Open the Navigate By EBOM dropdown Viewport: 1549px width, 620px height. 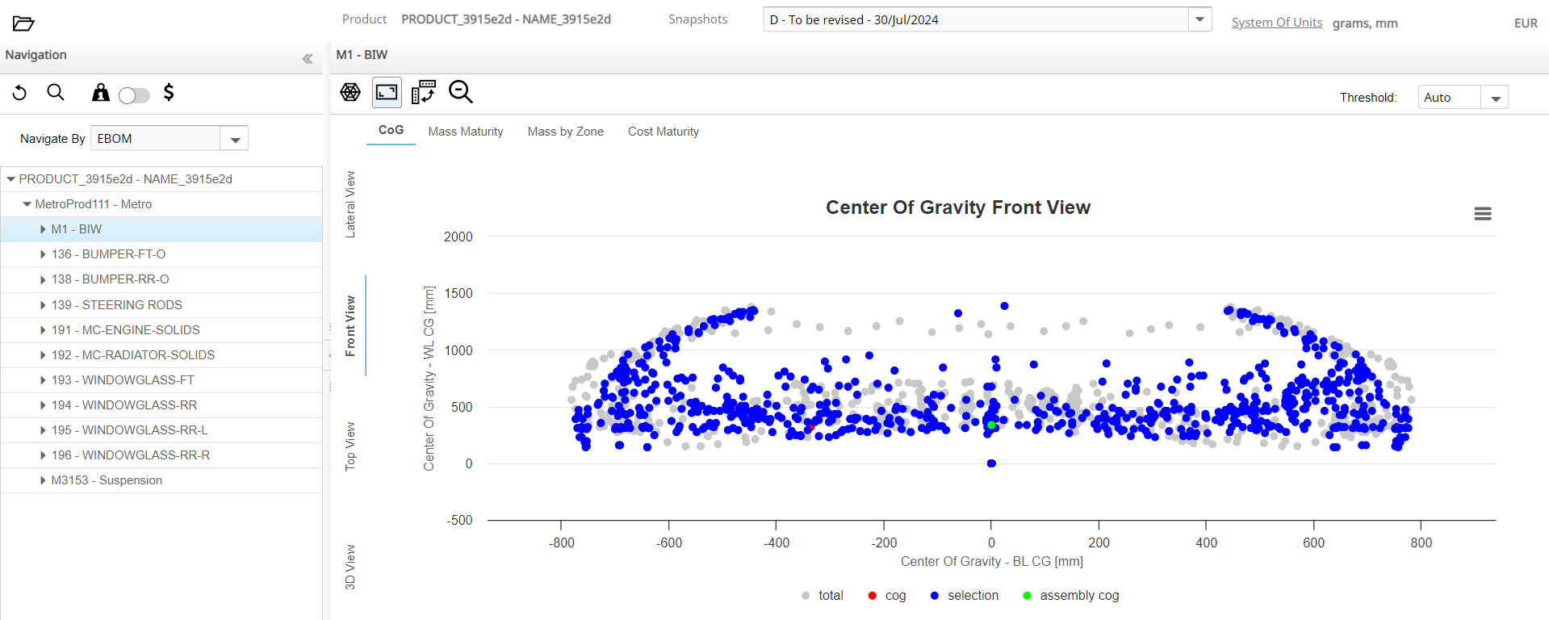235,140
